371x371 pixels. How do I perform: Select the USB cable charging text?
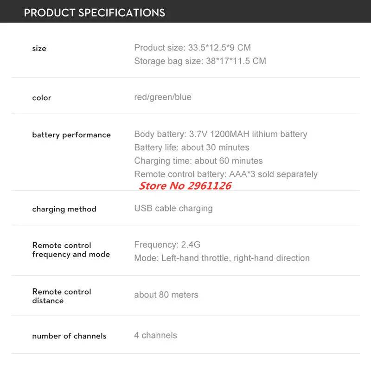pyautogui.click(x=173, y=208)
